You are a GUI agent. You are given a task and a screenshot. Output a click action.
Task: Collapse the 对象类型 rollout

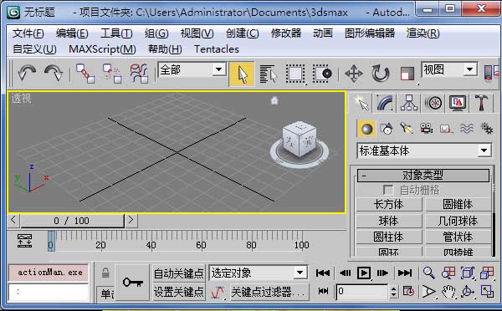tap(423, 176)
